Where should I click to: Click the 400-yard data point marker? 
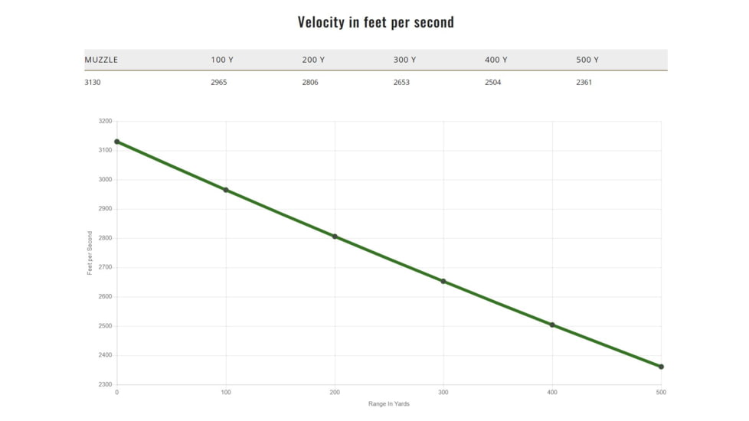552,325
